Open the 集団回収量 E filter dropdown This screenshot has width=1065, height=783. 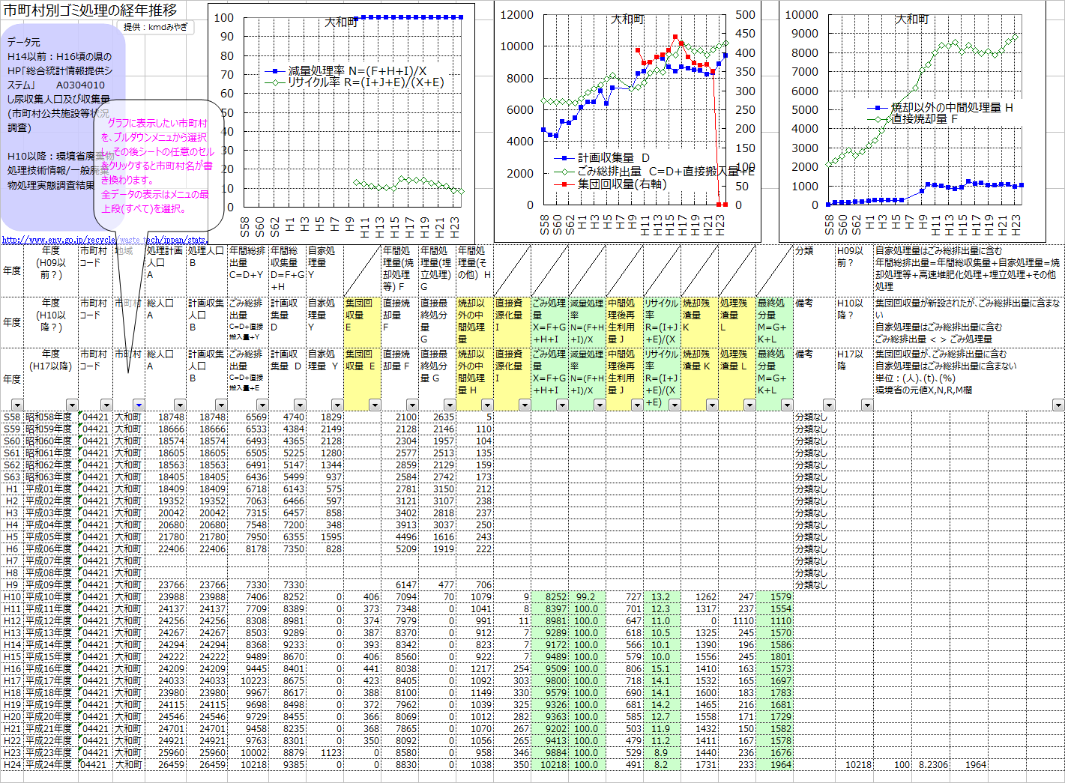(375, 405)
